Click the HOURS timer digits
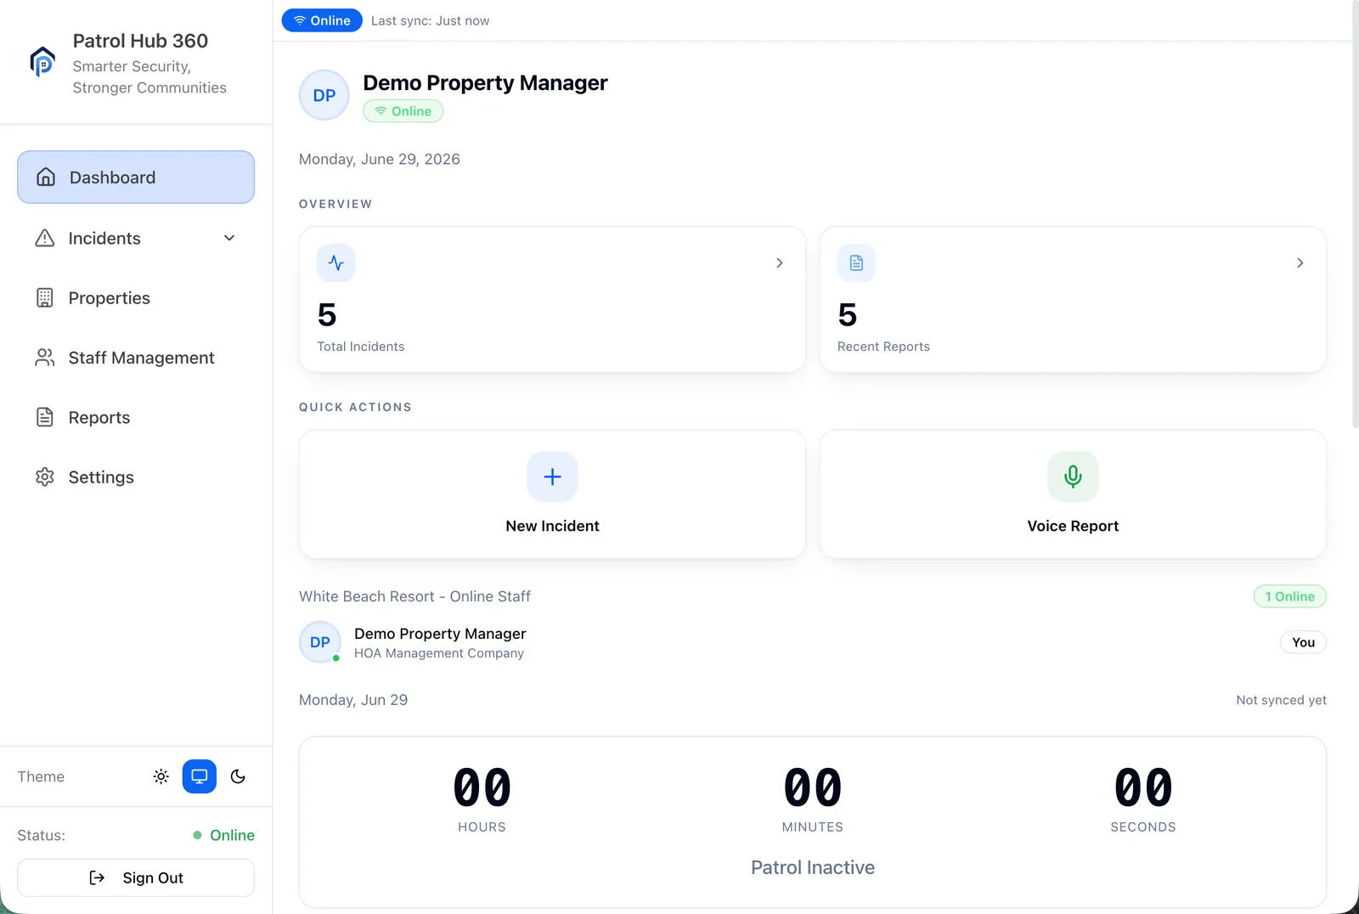The height and width of the screenshot is (914, 1359). pos(482,787)
